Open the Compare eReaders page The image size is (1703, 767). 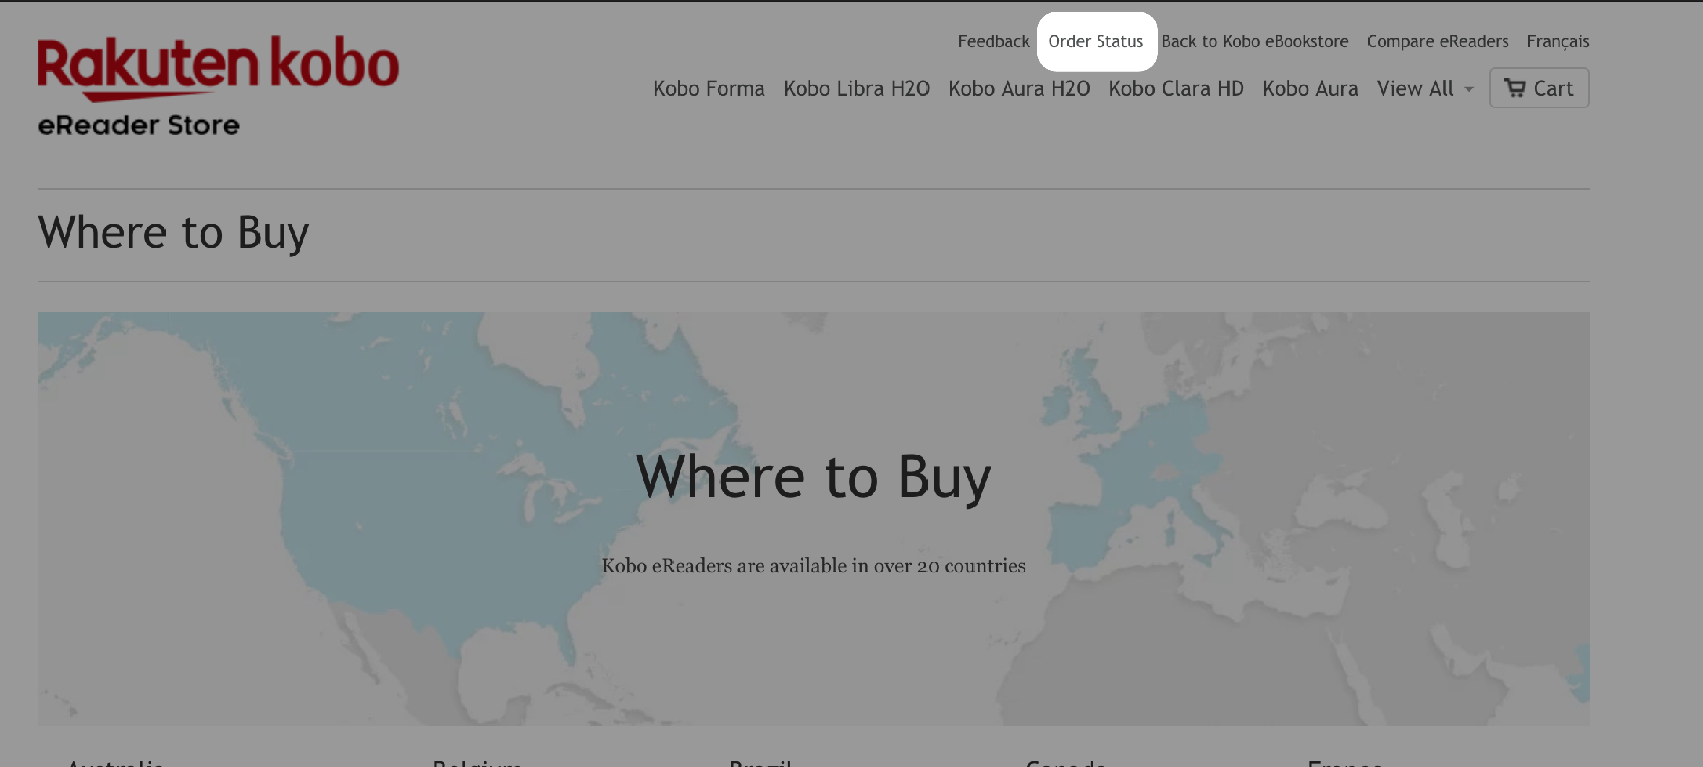[x=1437, y=42]
